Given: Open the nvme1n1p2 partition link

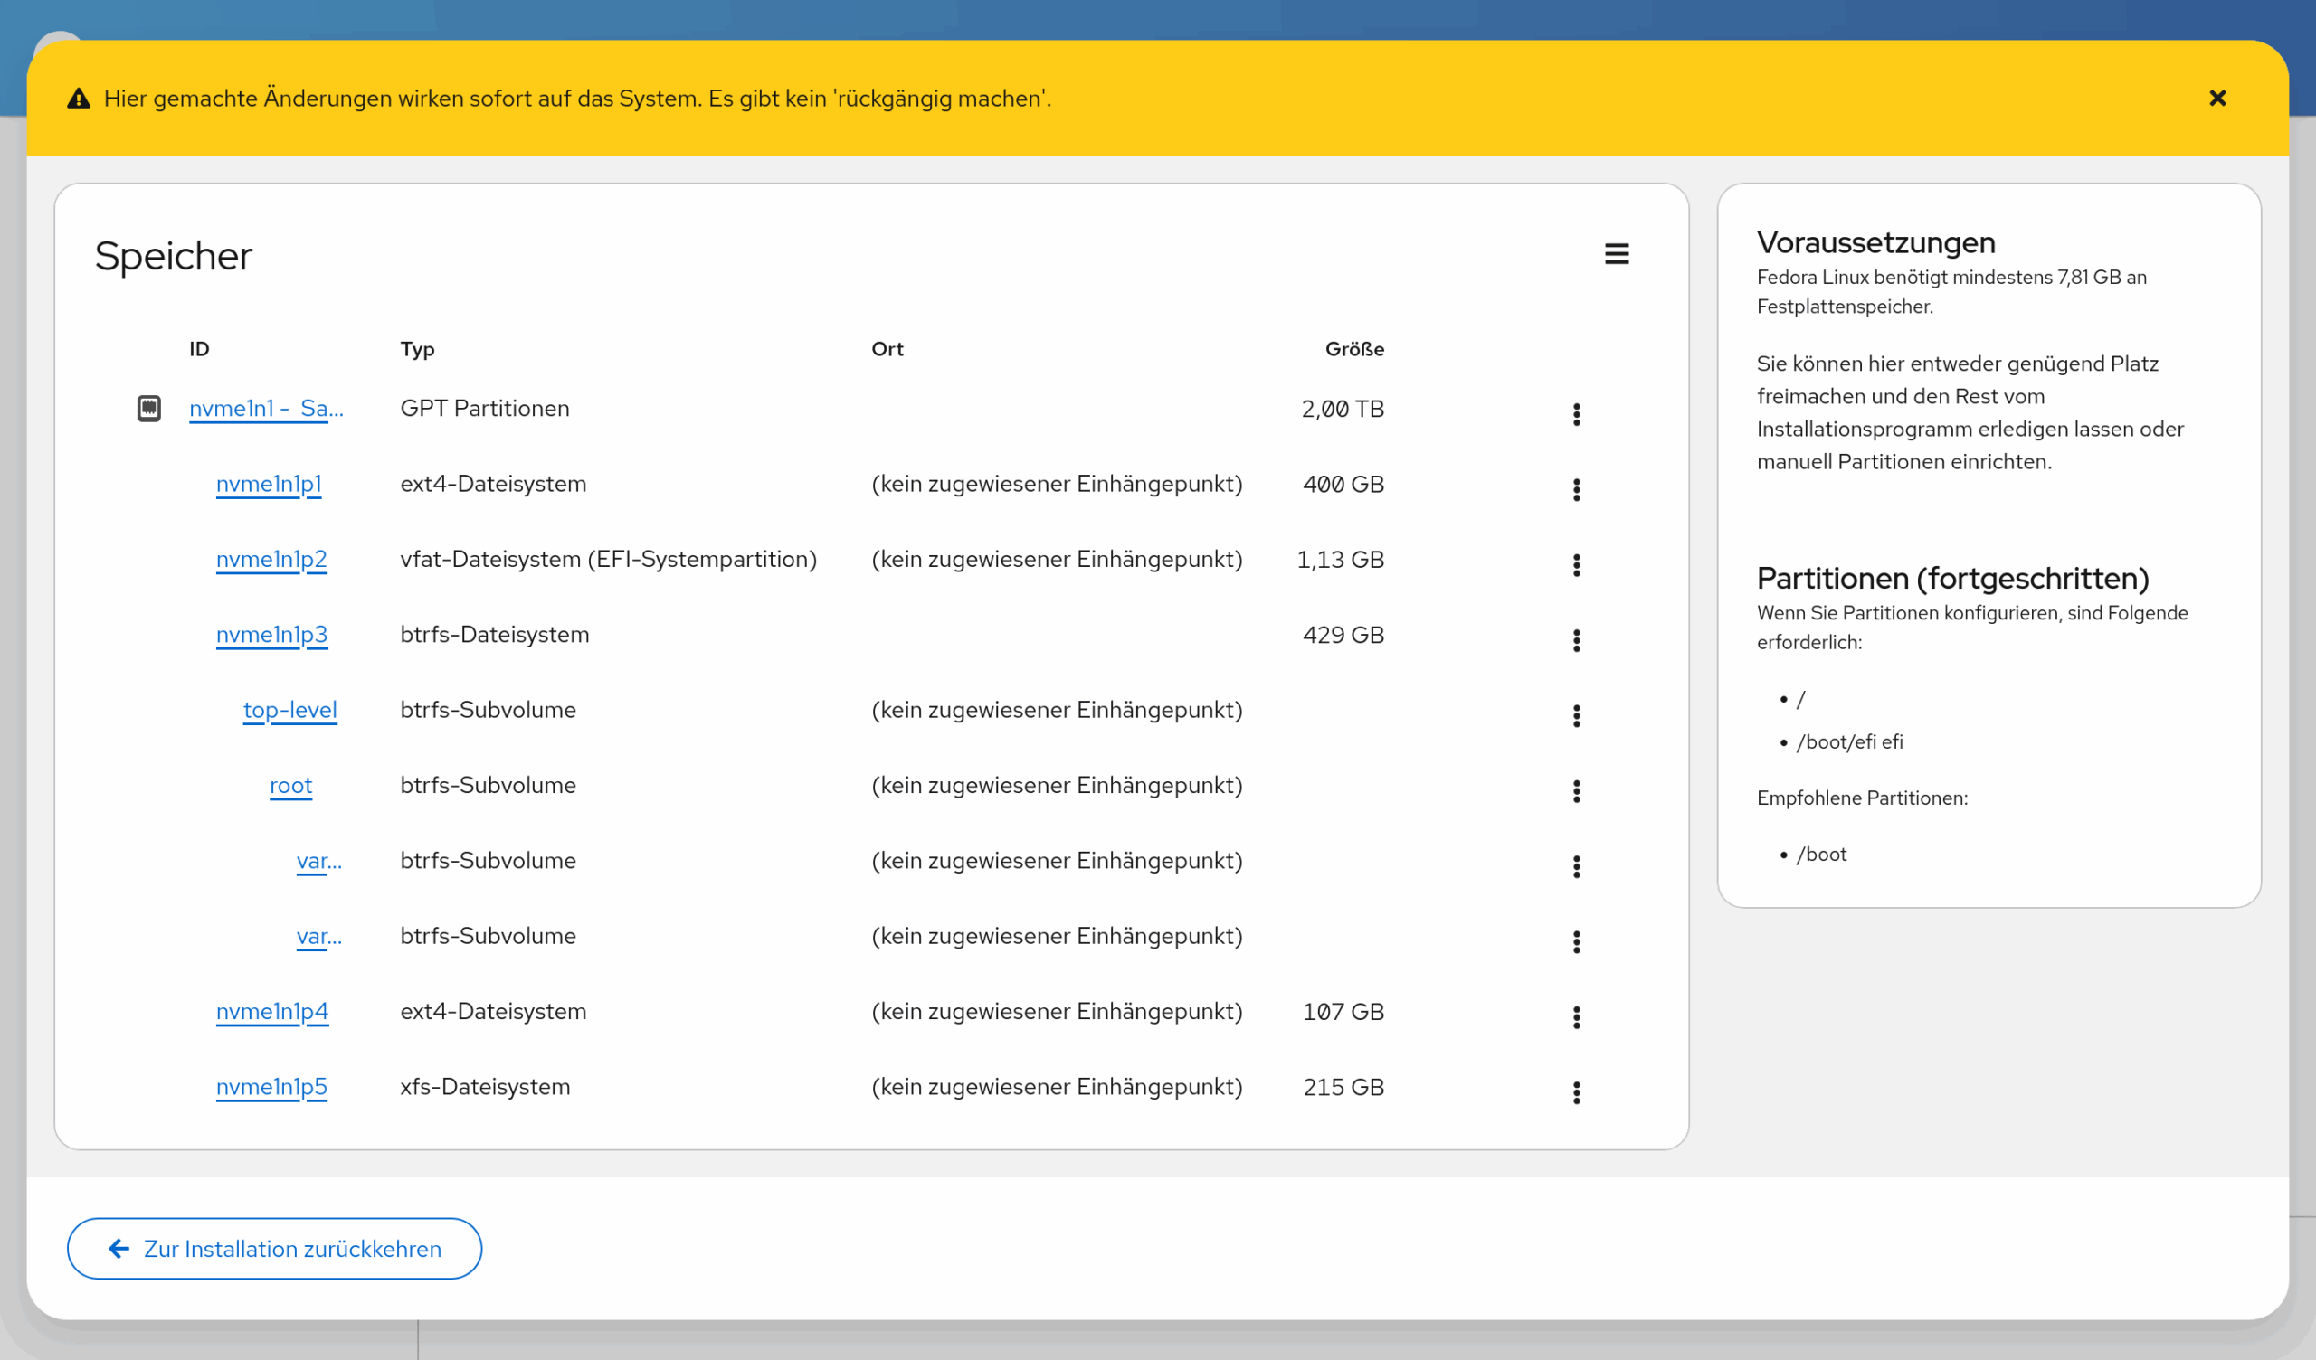Looking at the screenshot, I should (x=271, y=559).
